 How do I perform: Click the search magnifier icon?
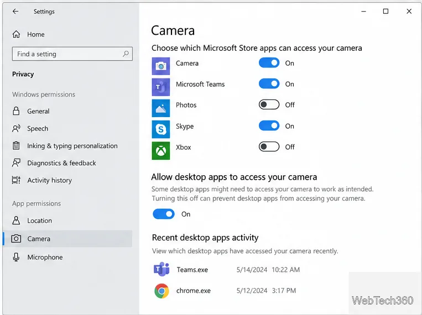(126, 54)
